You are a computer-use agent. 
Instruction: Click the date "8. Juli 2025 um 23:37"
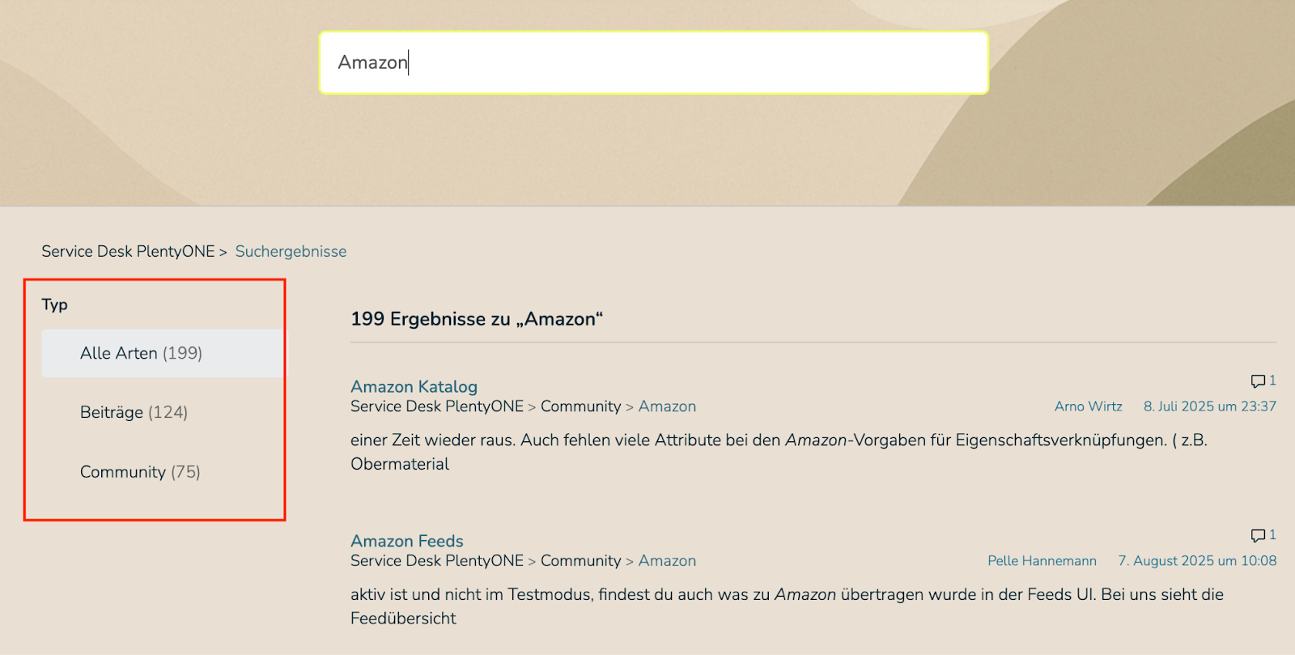point(1209,406)
